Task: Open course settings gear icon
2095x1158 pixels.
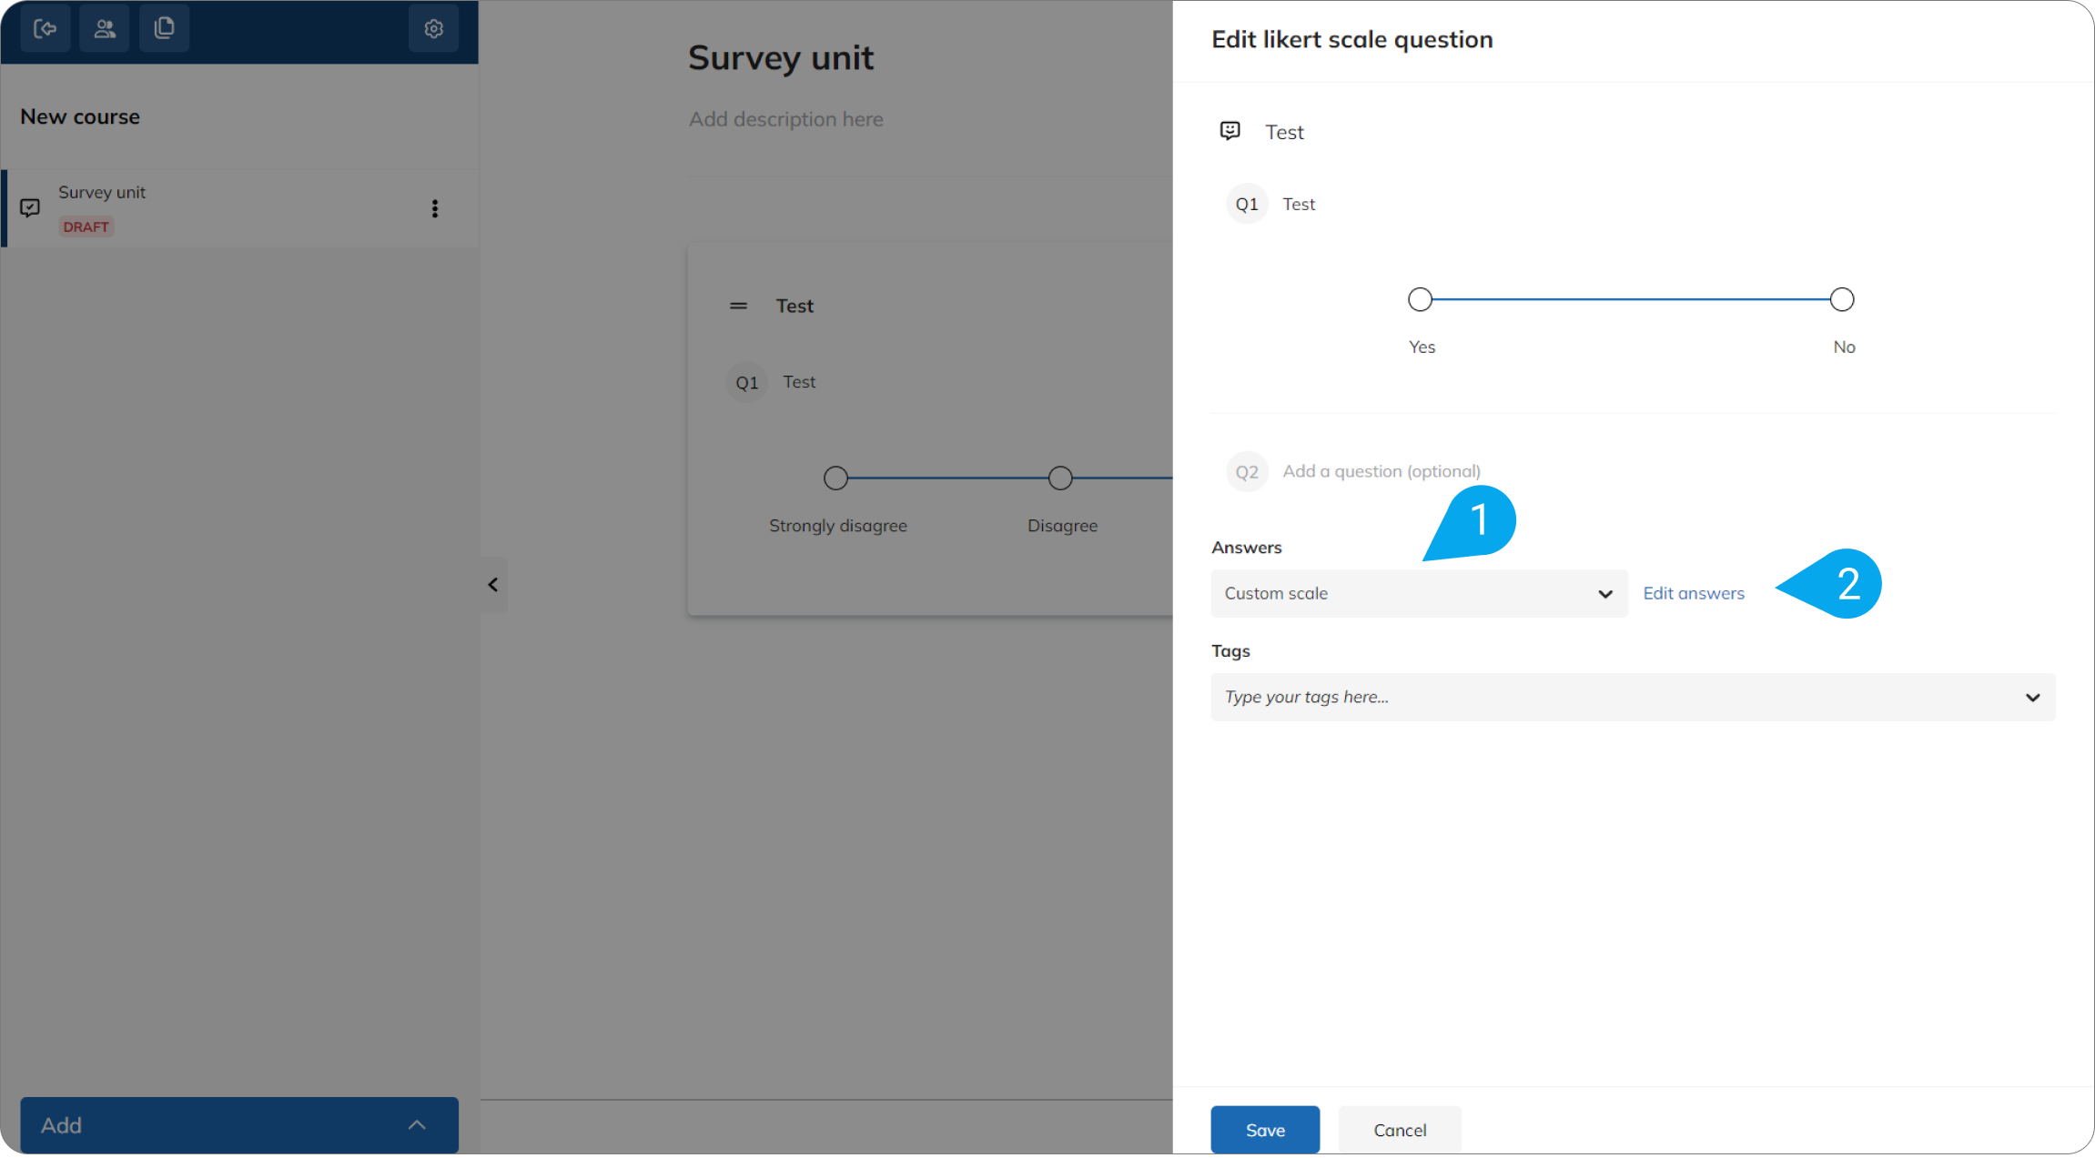Action: pos(433,28)
